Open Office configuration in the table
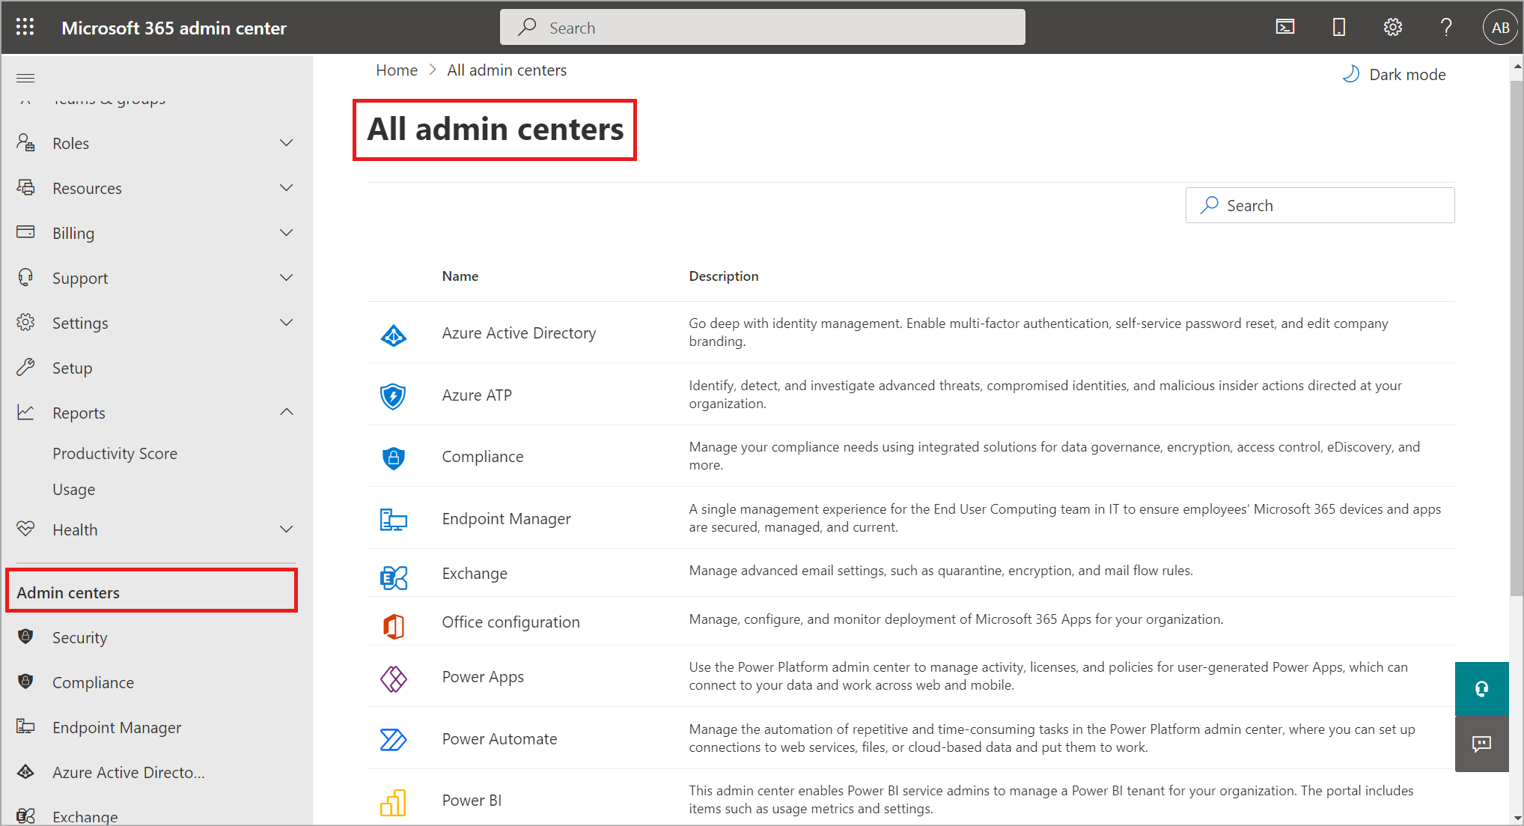The width and height of the screenshot is (1524, 826). click(x=510, y=622)
